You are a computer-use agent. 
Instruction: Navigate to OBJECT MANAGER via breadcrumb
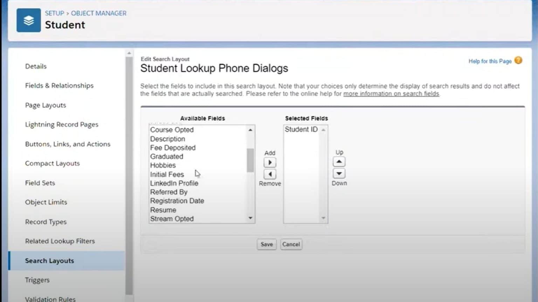(x=98, y=13)
